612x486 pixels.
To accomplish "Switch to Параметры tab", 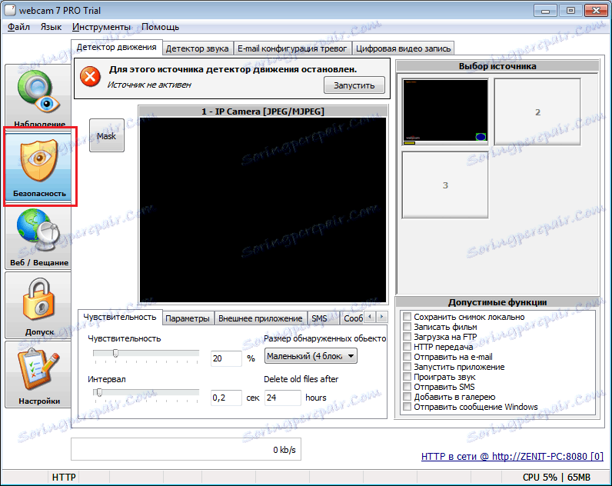I will click(188, 318).
